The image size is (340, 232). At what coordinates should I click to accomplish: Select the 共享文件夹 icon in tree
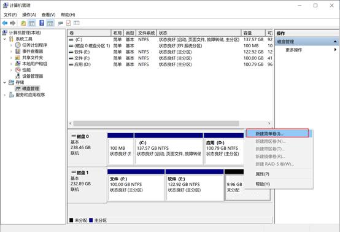coord(18,58)
